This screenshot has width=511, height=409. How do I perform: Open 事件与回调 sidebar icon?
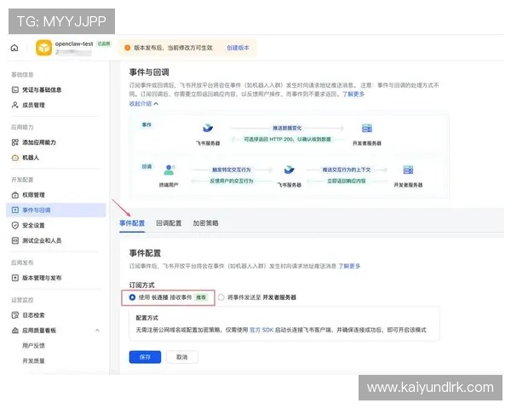tap(15, 210)
